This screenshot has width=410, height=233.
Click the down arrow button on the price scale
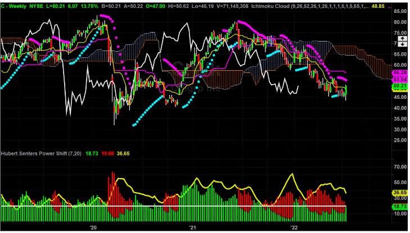click(402, 44)
